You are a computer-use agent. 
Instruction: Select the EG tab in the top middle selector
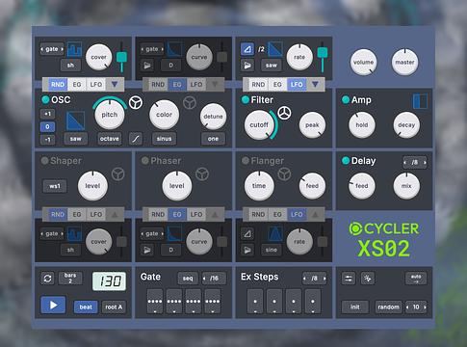(x=177, y=85)
